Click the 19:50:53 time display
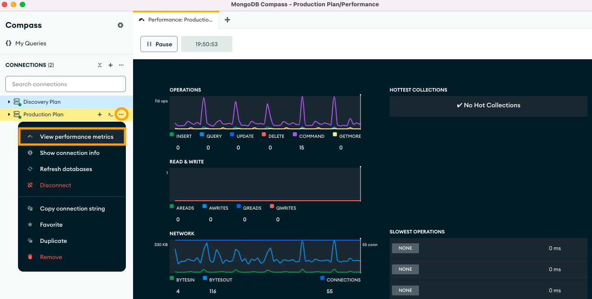Viewport: 592px width, 299px height. tap(207, 44)
